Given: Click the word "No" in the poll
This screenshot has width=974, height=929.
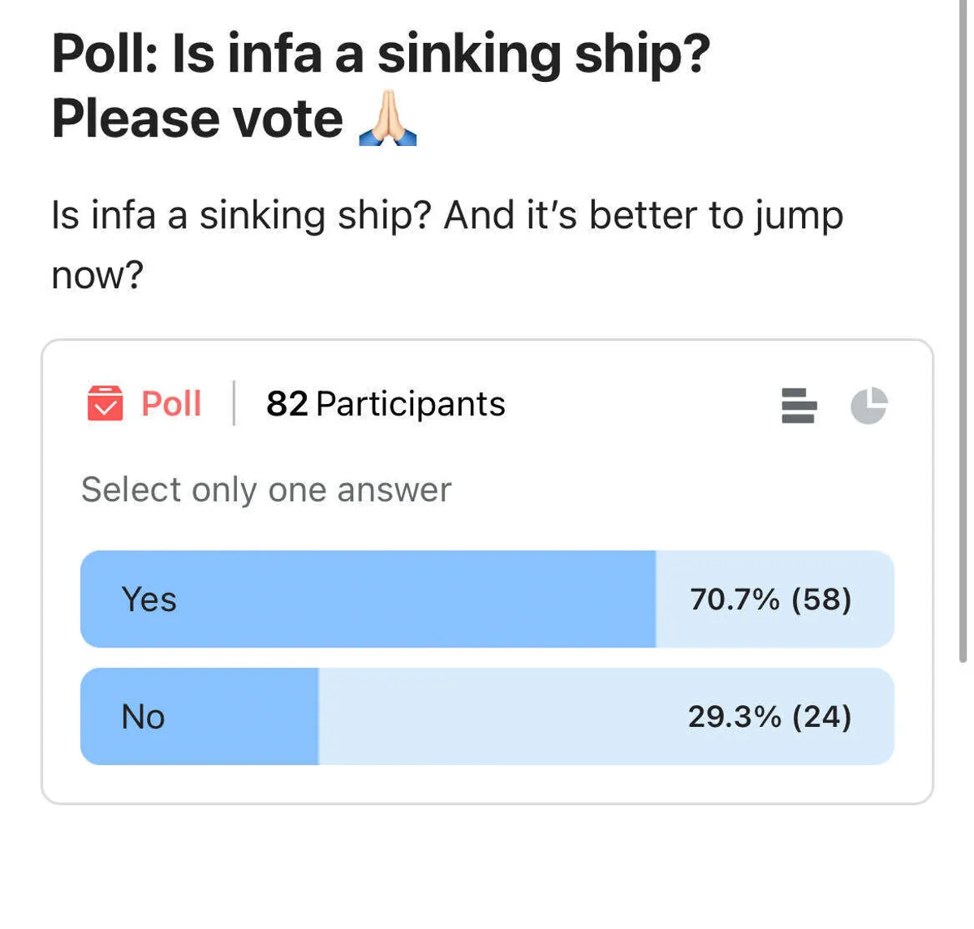Looking at the screenshot, I should click(x=143, y=717).
